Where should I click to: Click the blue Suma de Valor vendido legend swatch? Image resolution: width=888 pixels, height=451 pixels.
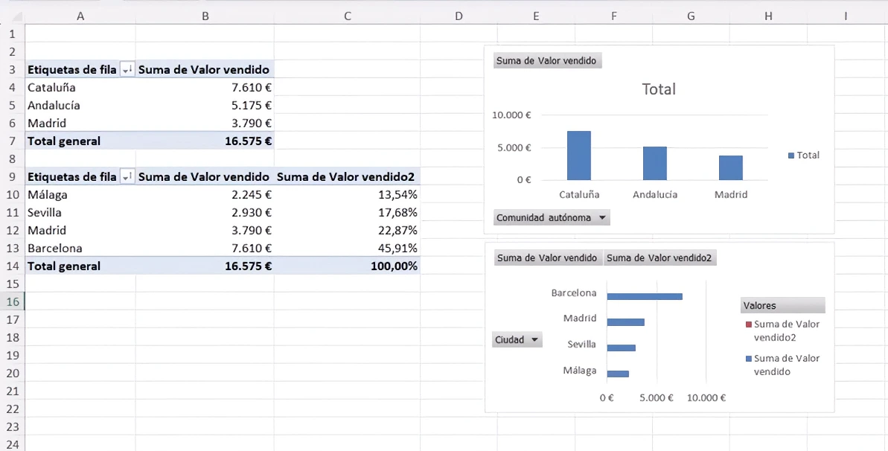[x=749, y=359]
